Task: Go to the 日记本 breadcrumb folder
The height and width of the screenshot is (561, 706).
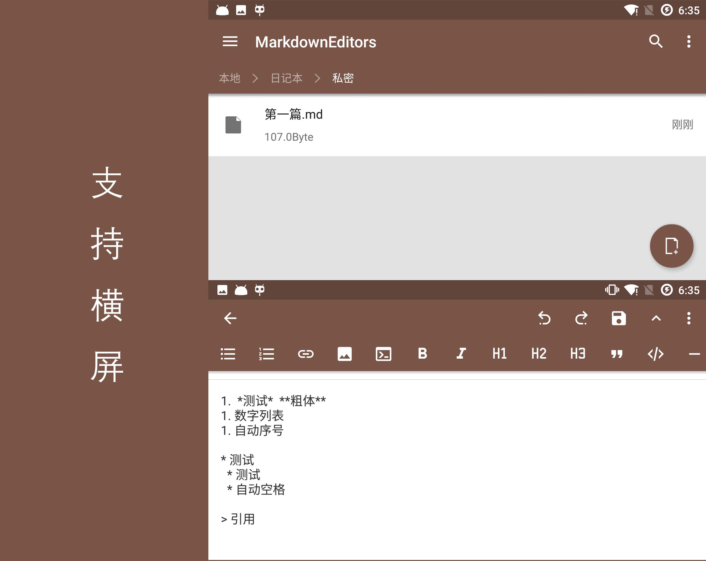Action: pyautogui.click(x=287, y=78)
